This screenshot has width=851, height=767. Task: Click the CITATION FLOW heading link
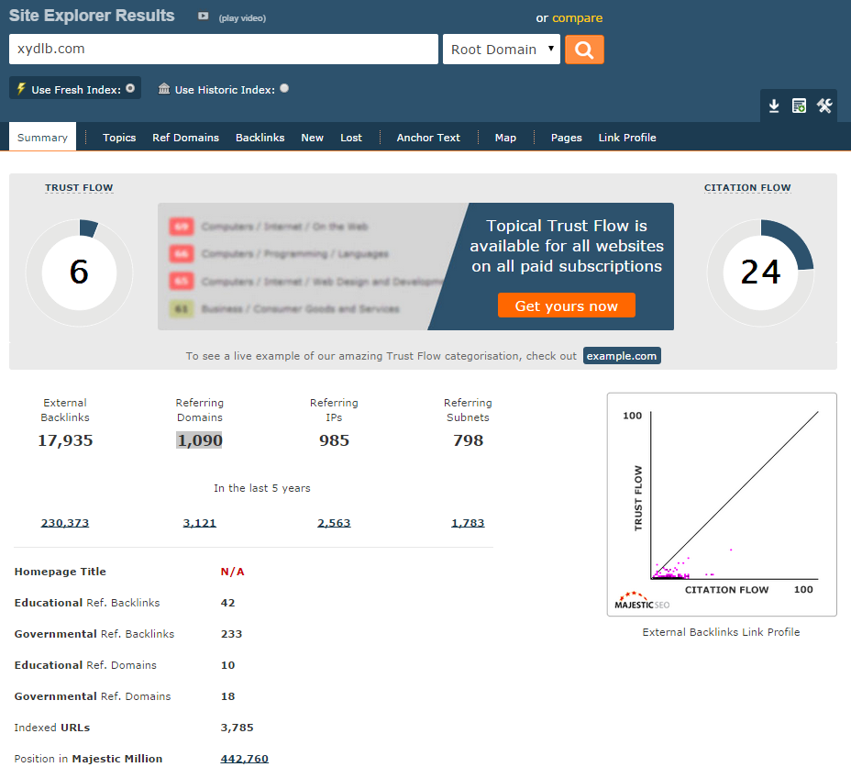pyautogui.click(x=747, y=187)
